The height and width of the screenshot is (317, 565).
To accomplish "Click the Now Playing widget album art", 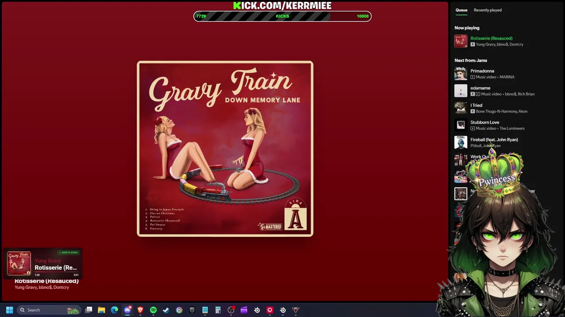I will (x=19, y=264).
